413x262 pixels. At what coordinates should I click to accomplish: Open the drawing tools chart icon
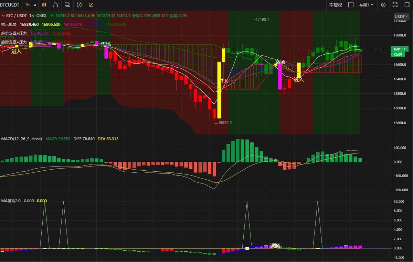[x=91, y=5]
